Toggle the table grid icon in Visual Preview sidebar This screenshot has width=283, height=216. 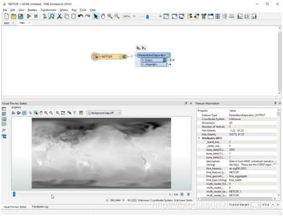click(4, 114)
